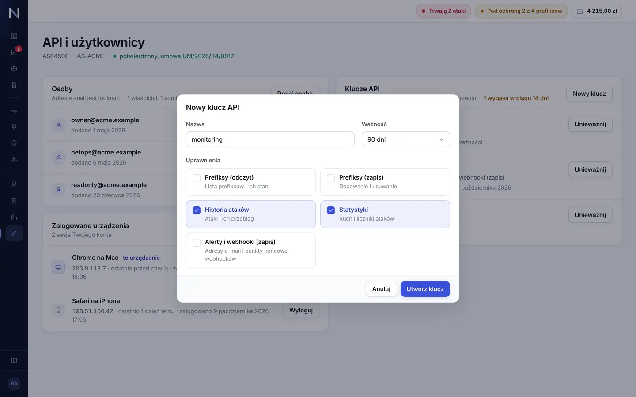The height and width of the screenshot is (397, 636).
Task: Open the 4 215,00 zł balance wallet
Action: tap(597, 11)
